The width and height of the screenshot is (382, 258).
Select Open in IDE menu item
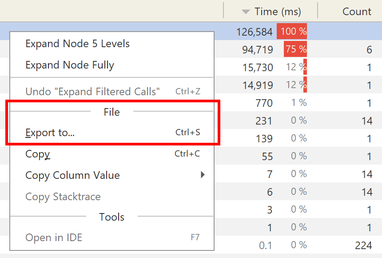(x=112, y=237)
